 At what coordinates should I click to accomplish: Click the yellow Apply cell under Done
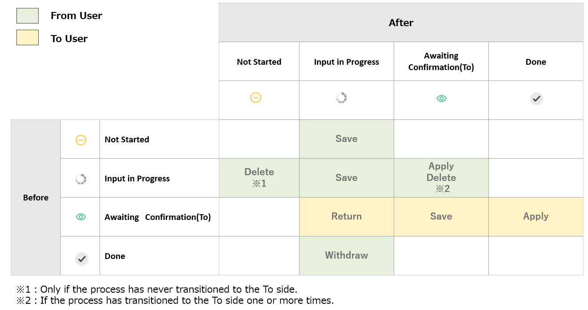pos(536,217)
